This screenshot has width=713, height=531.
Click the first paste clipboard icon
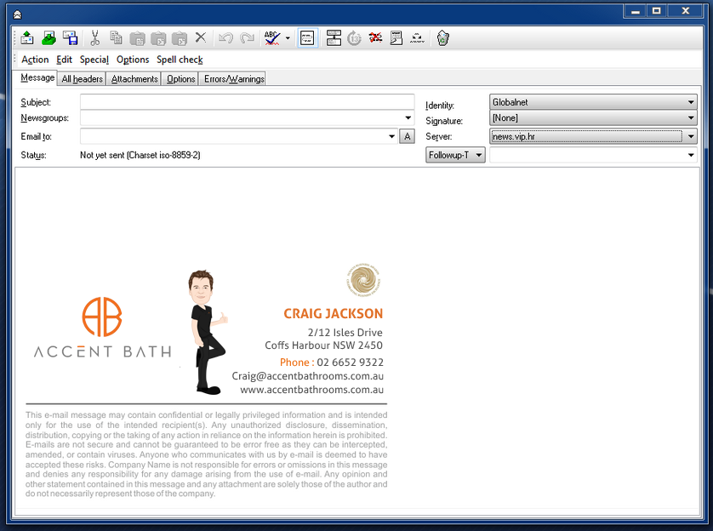click(x=137, y=38)
